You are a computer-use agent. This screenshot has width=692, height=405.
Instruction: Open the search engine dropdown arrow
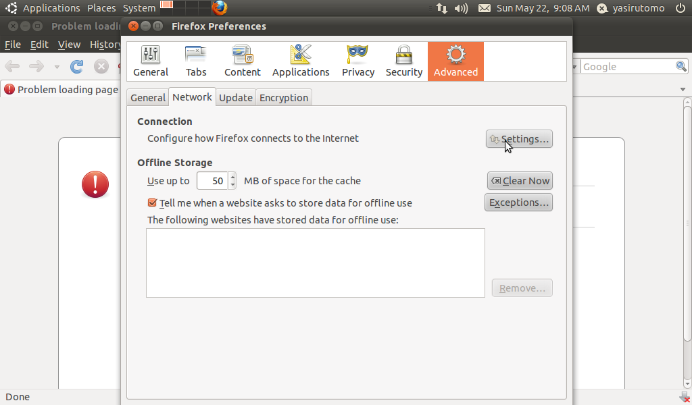click(574, 67)
